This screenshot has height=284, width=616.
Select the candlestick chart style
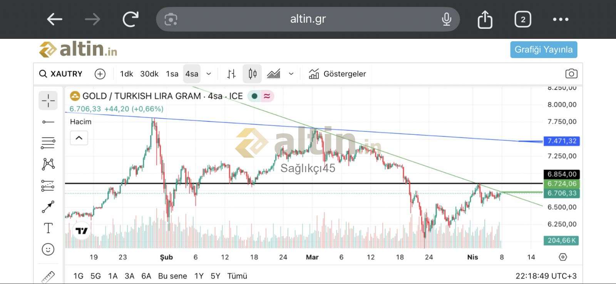pos(252,74)
